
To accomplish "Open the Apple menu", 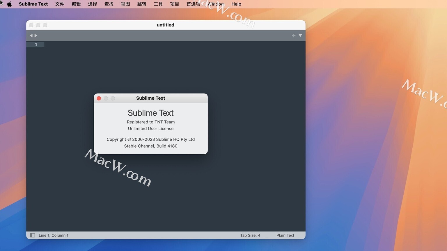I will pyautogui.click(x=9, y=4).
